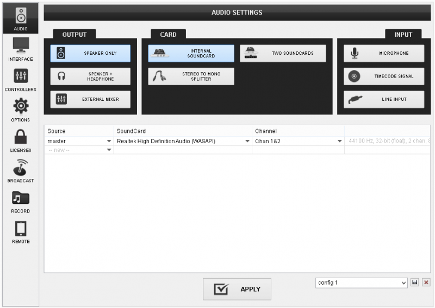Select Speaker + Headphone output option
The height and width of the screenshot is (308, 435).
click(90, 76)
